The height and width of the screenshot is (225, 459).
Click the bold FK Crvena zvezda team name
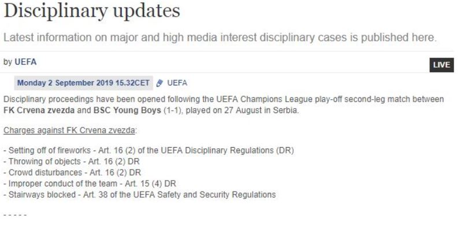pyautogui.click(x=39, y=111)
